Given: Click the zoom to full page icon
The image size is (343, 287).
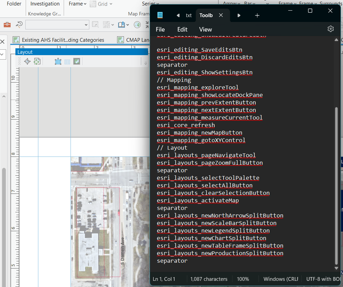Looking at the screenshot, I should point(37,61).
